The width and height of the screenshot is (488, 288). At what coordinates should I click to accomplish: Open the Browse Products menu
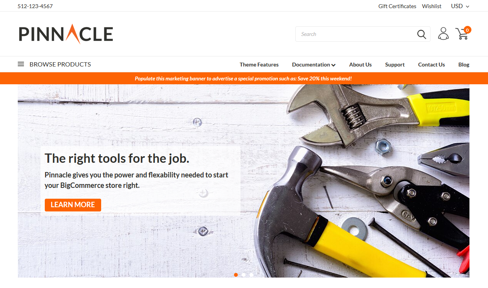tap(60, 64)
